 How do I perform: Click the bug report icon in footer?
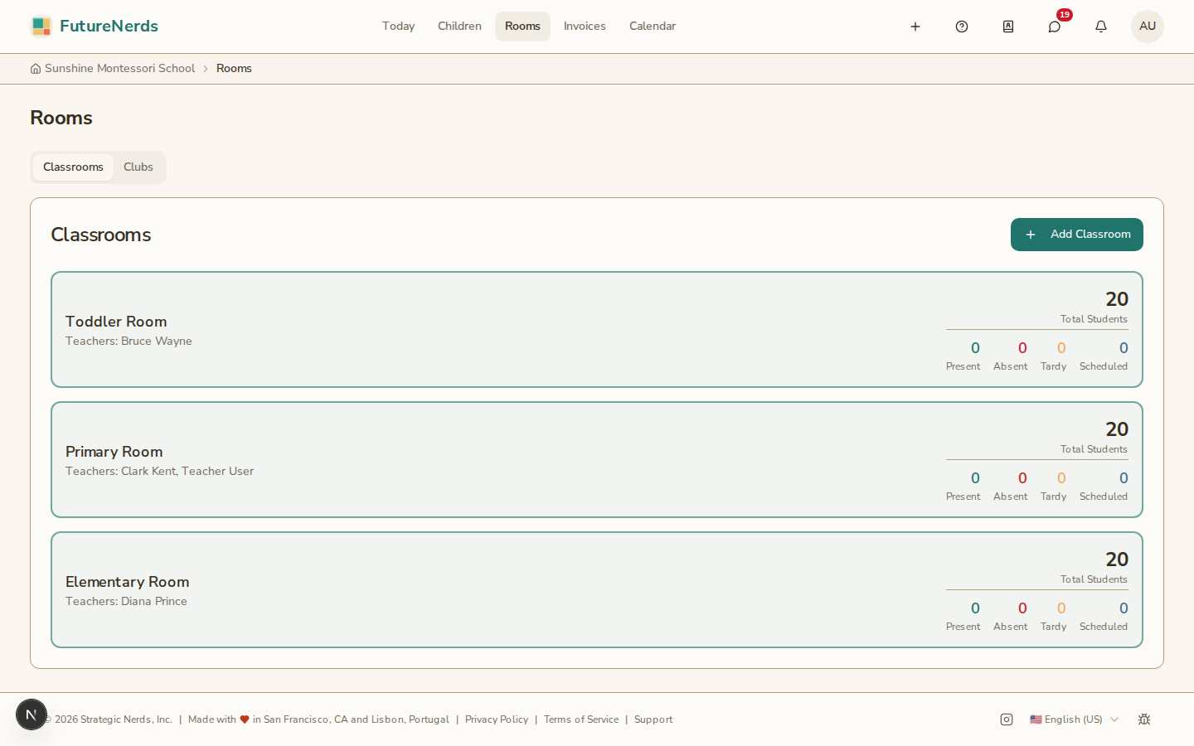[1144, 719]
